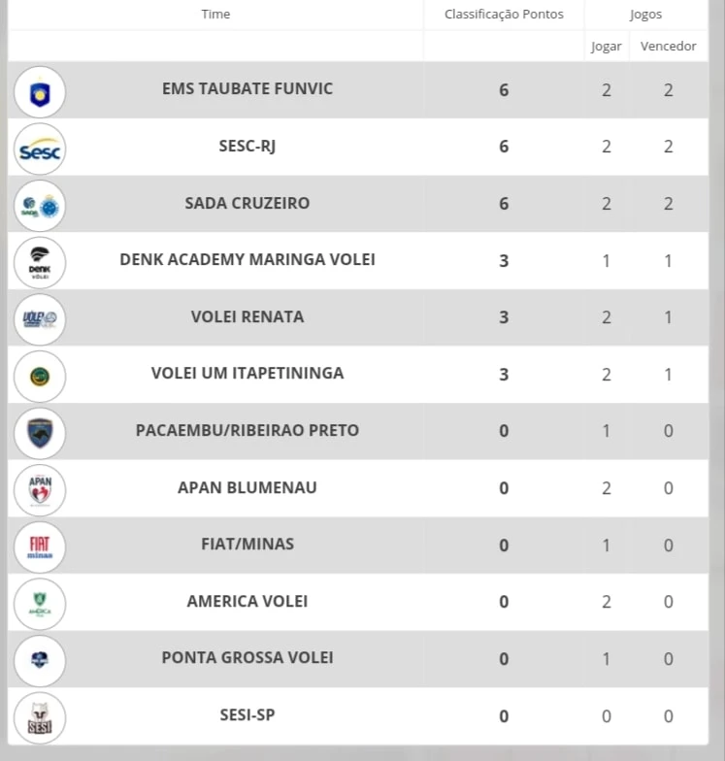Click the Vencedor column header
Image resolution: width=725 pixels, height=761 pixels.
click(668, 47)
